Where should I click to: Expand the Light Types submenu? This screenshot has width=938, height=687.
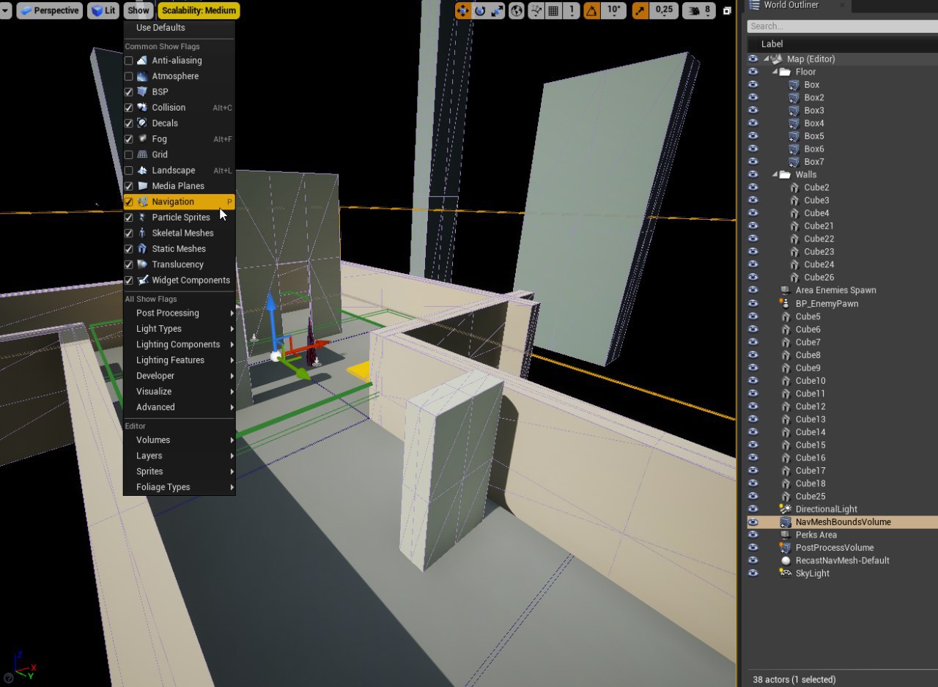point(179,329)
